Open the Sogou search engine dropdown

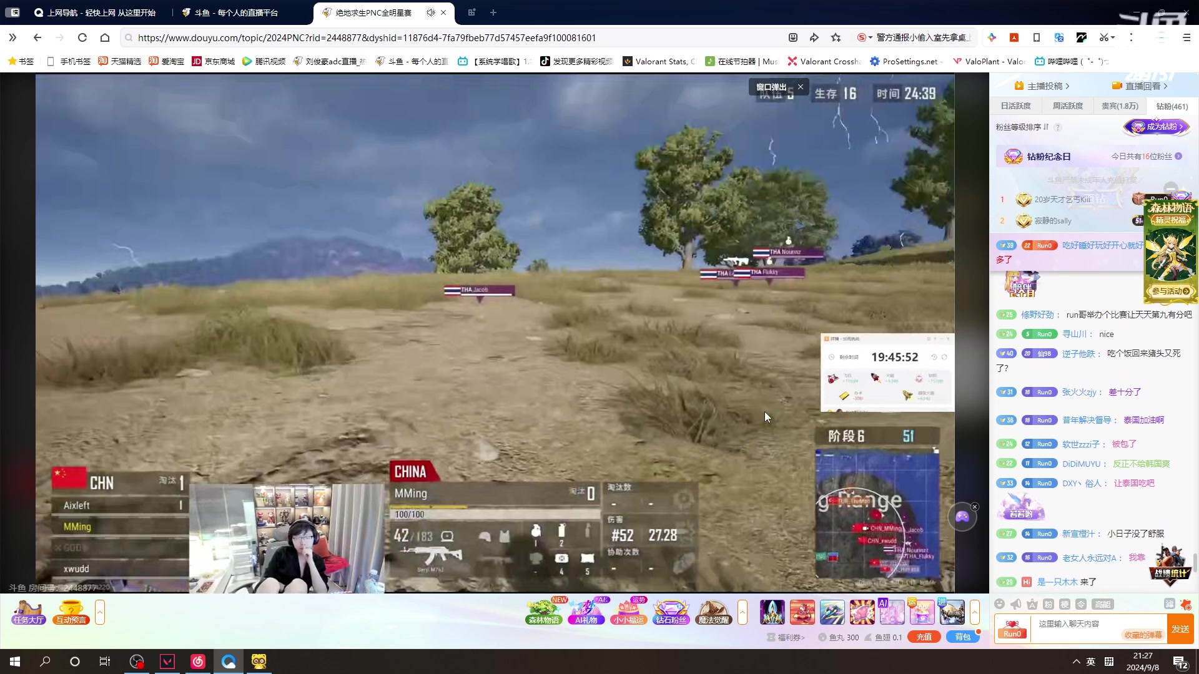click(864, 37)
